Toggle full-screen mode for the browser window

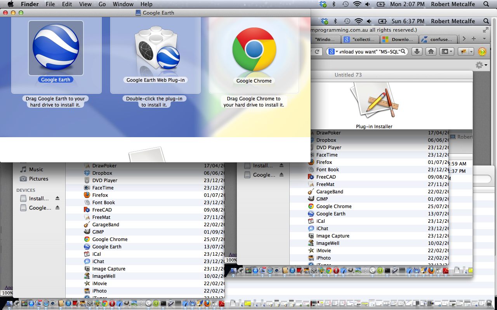(485, 30)
